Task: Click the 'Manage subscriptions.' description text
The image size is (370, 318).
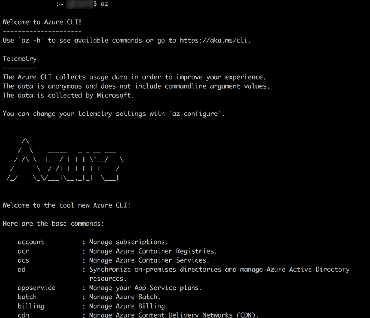Action: click(x=128, y=242)
